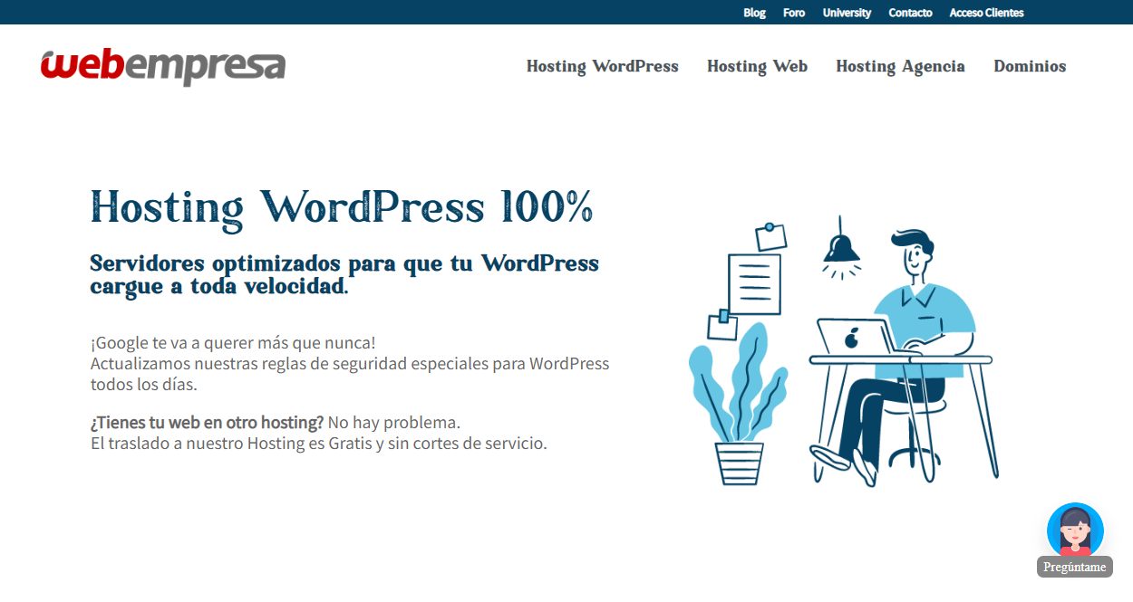Go to the Foro link
1133x602 pixels.
coord(794,13)
